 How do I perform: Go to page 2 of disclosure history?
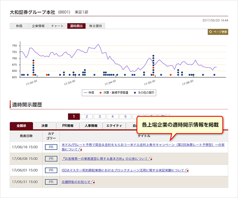(x=87, y=116)
